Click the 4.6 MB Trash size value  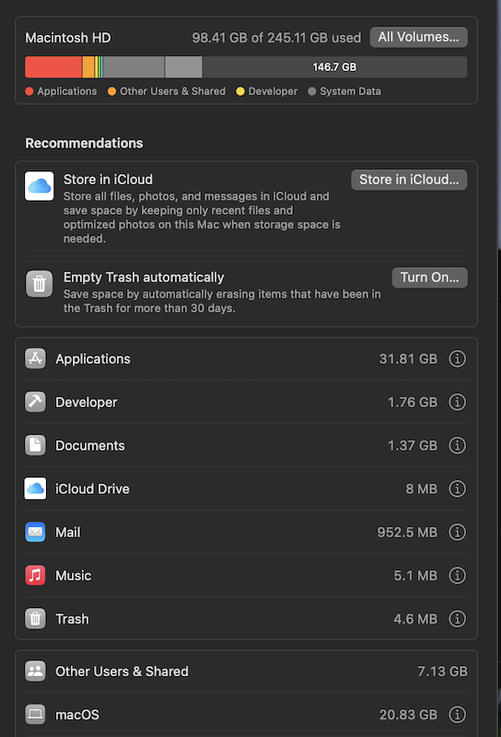415,618
